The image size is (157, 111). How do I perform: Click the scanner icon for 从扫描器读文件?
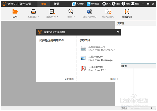click(x=83, y=48)
